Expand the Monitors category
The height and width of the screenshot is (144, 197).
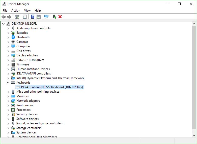pos(8,96)
